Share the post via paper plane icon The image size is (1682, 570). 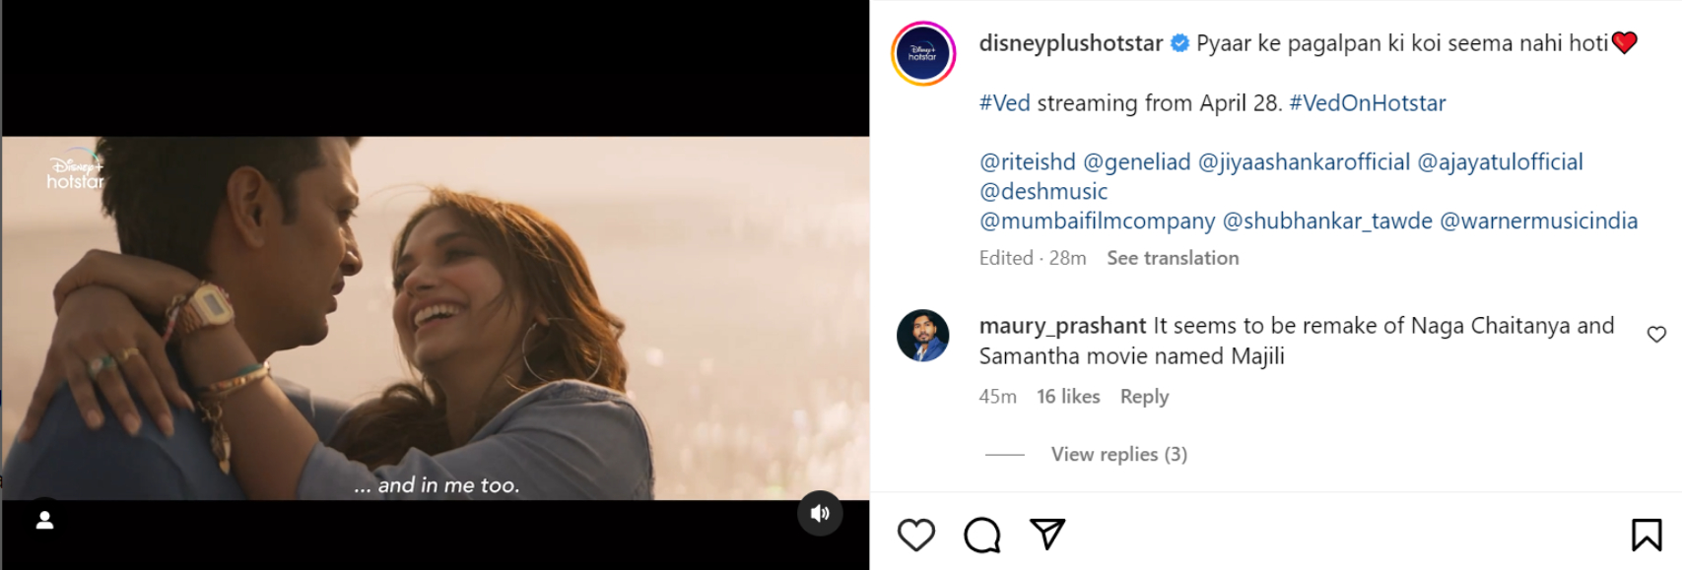pos(1047,534)
